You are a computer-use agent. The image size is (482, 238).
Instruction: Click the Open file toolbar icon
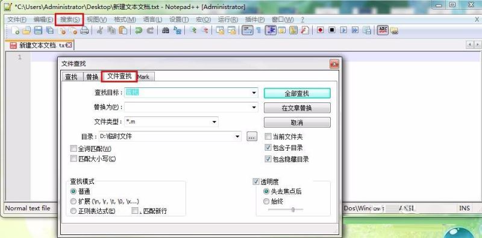pyautogui.click(x=27, y=31)
